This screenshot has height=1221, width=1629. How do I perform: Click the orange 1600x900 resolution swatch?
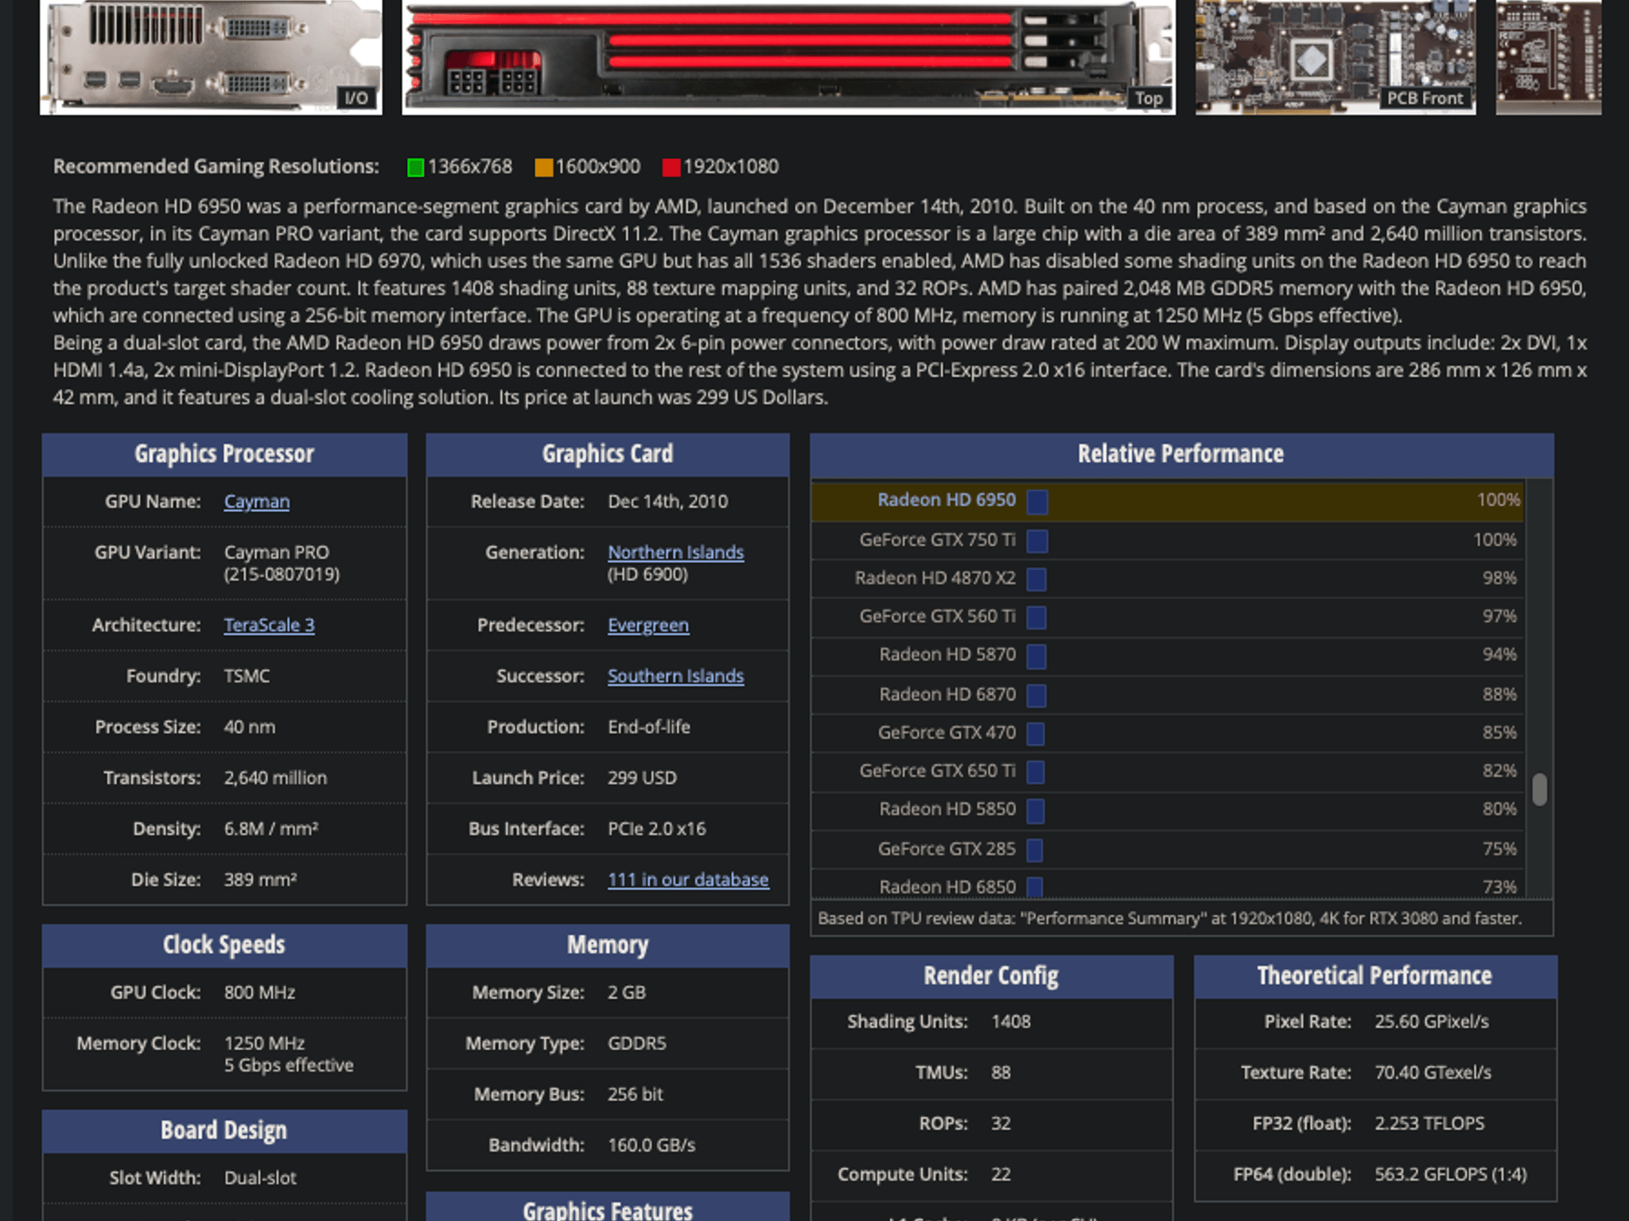coord(544,167)
